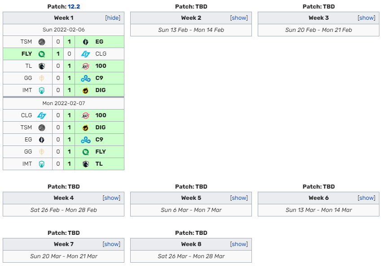
Task: Click the Team Liquid logo in Sunday's match
Action: coord(42,66)
